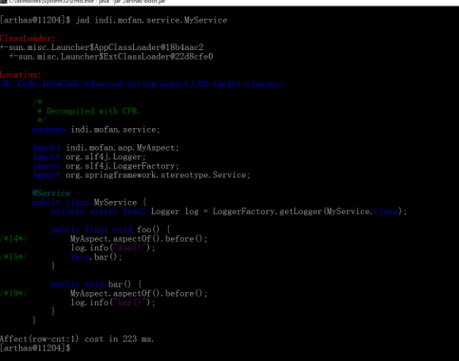Image resolution: width=459 pixels, height=361 pixels.
Task: Click the AppClassLoader@18b4aac2 line
Action: [x=102, y=47]
